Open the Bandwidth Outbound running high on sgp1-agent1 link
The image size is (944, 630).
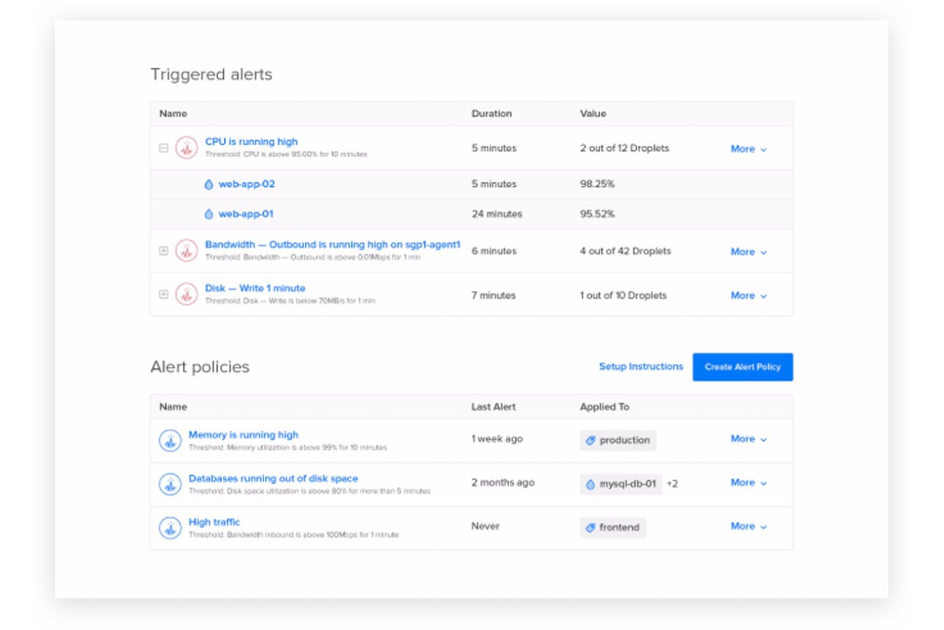332,244
